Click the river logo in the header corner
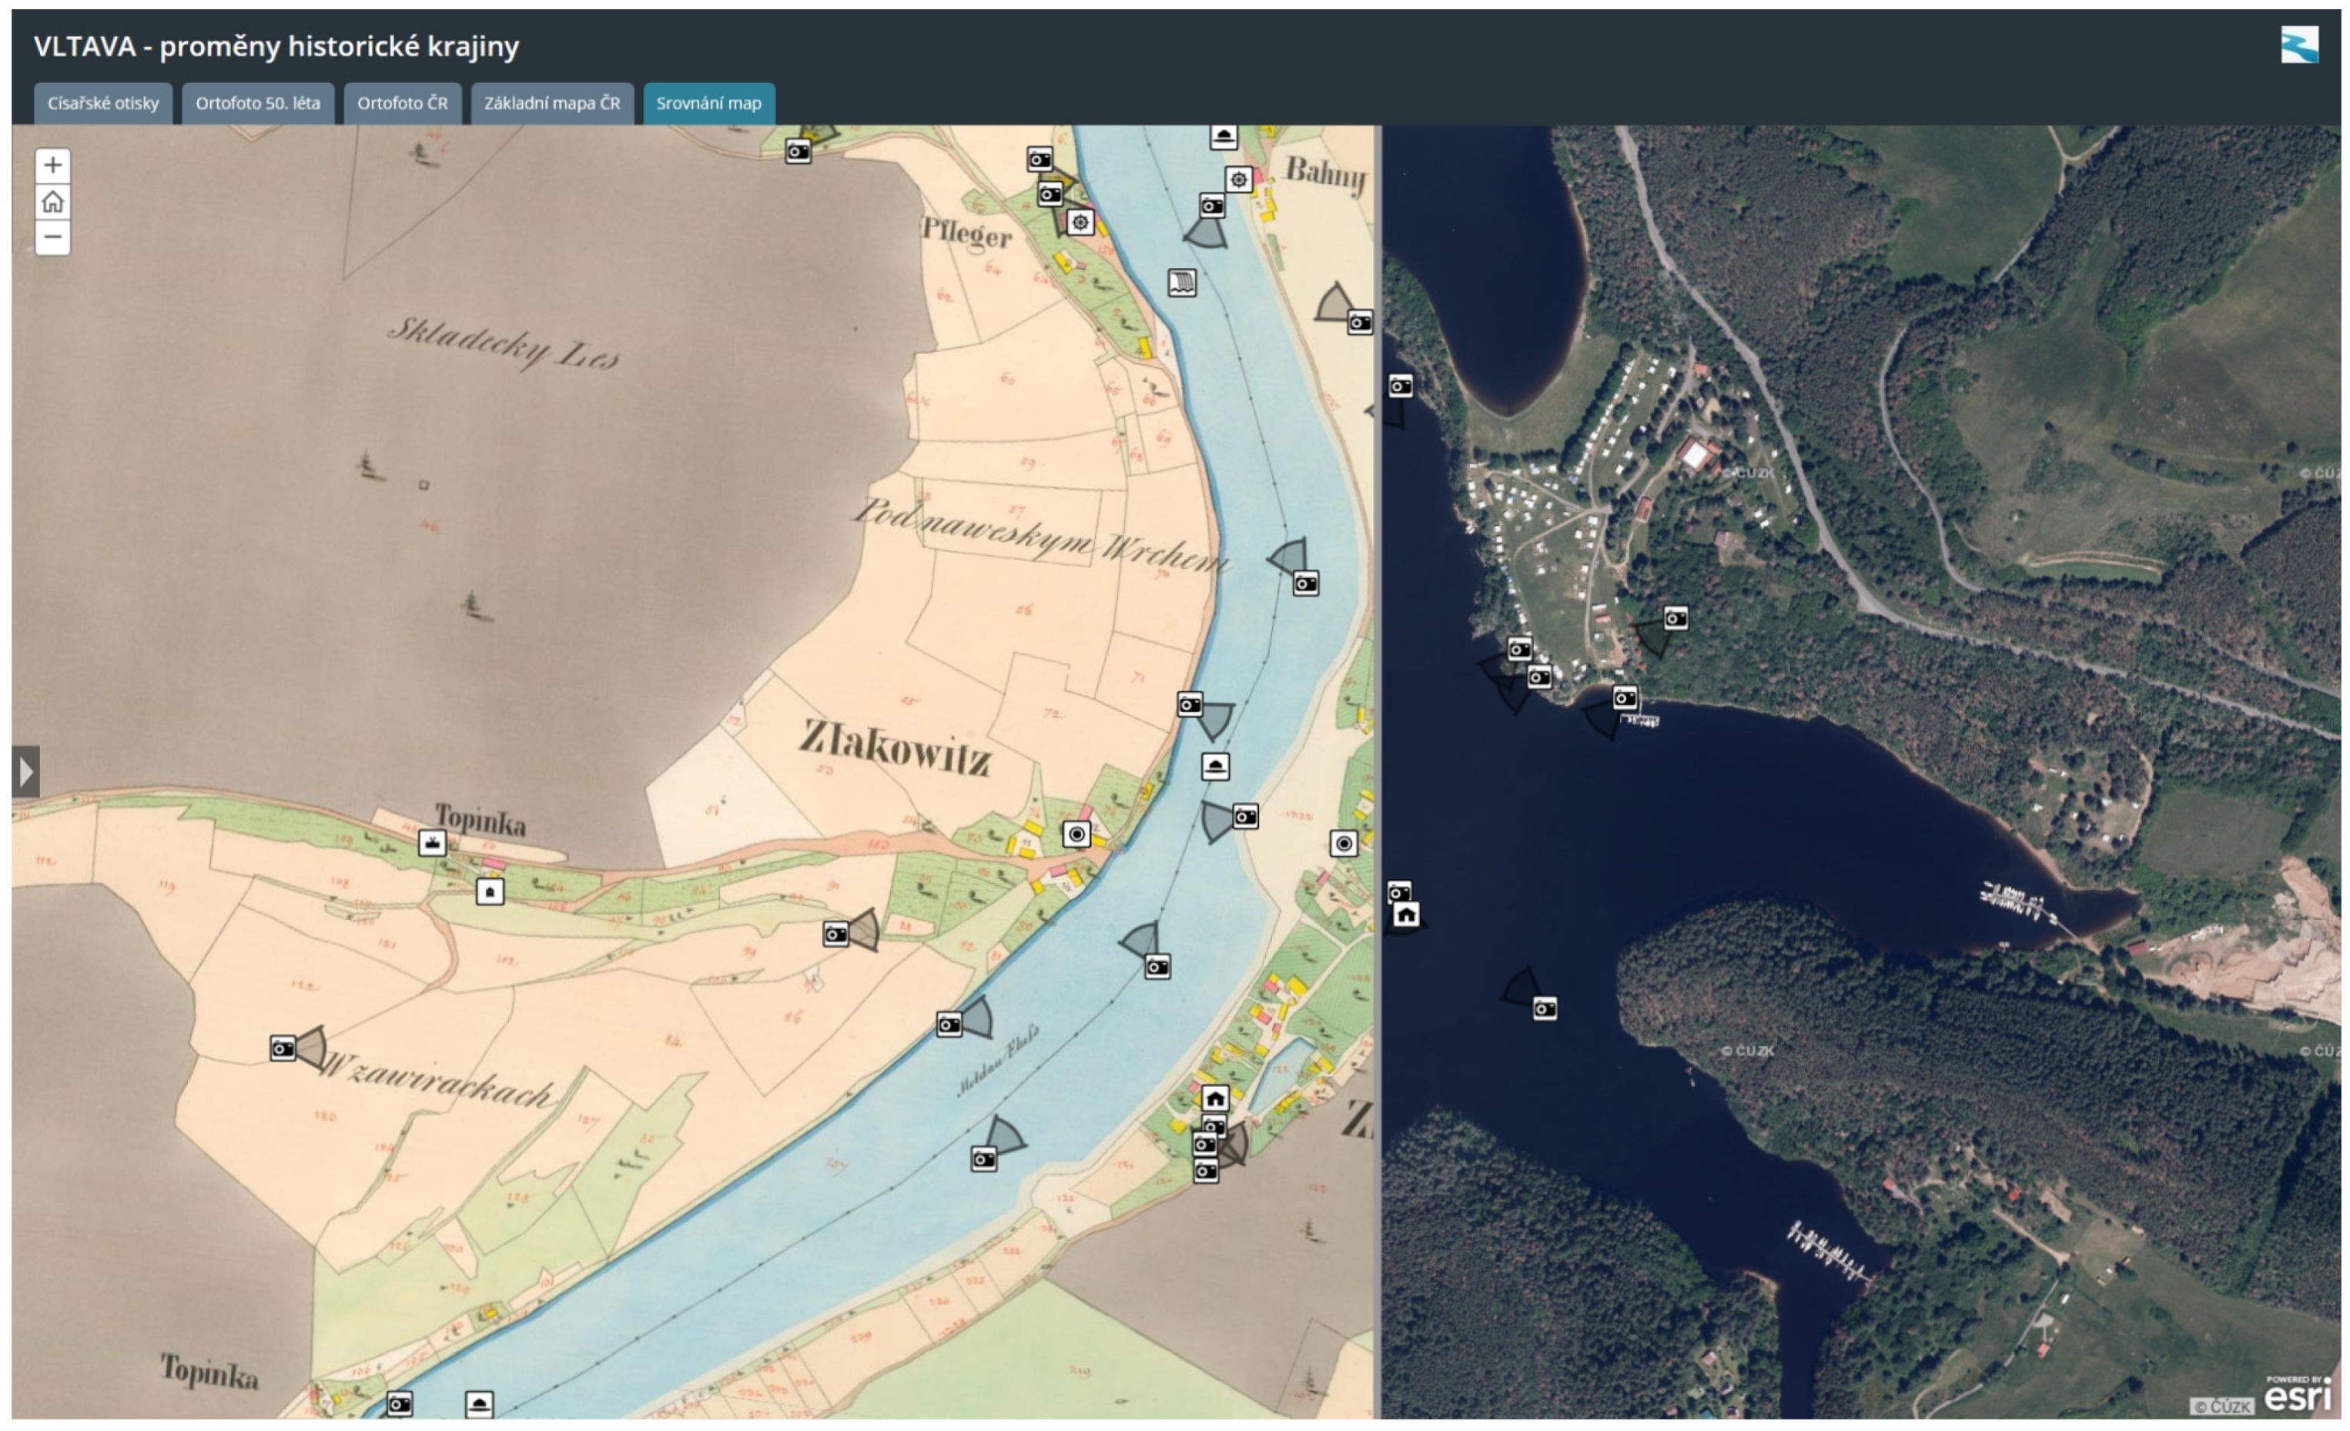 [x=2298, y=45]
